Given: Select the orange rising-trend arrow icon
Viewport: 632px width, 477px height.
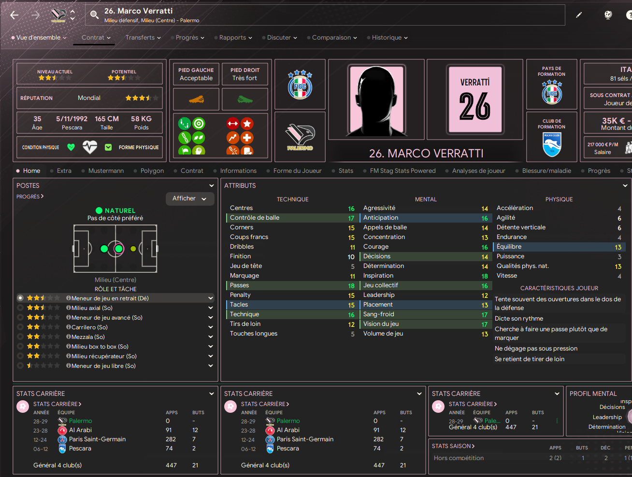Looking at the screenshot, I should coord(233,138).
